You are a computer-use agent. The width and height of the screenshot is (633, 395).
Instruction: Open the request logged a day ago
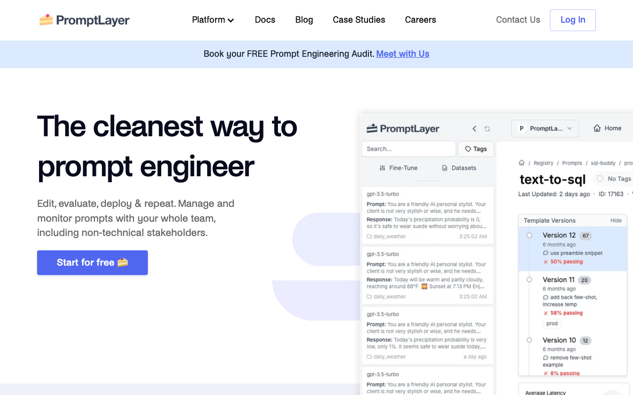tap(428, 336)
